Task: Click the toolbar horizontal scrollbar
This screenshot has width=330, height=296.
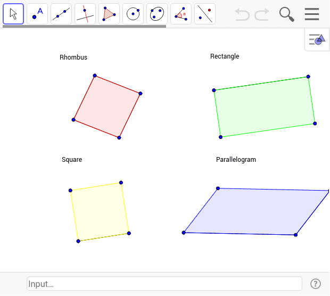Action: [x=84, y=26]
